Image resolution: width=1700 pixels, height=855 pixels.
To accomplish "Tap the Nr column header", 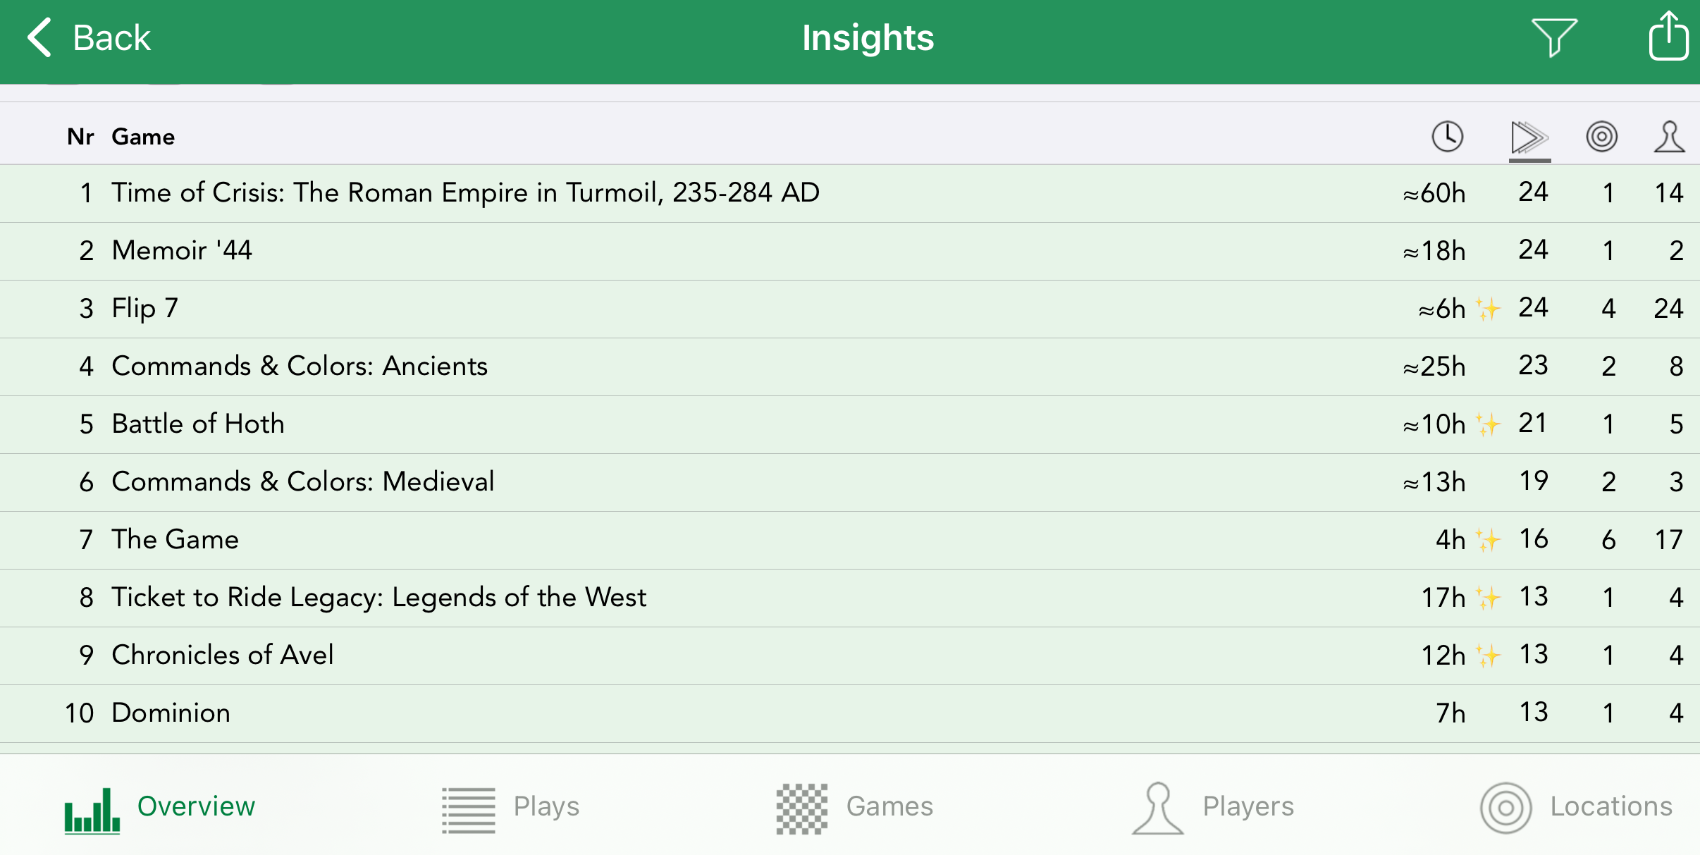I will tap(80, 137).
